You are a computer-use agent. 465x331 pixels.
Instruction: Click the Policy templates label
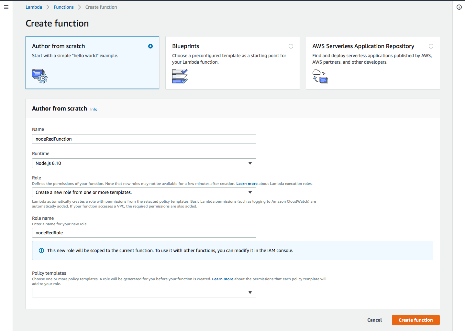(49, 273)
